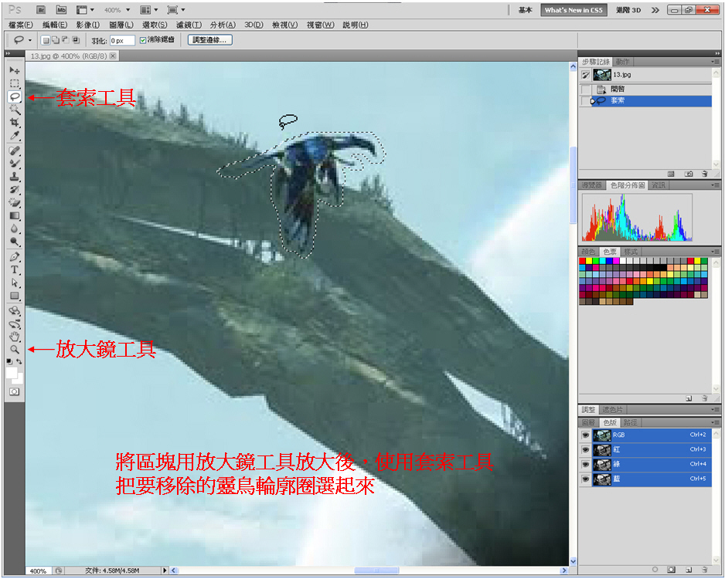Open the 影像(I) menu
Viewport: 725px width, 579px height.
click(88, 25)
